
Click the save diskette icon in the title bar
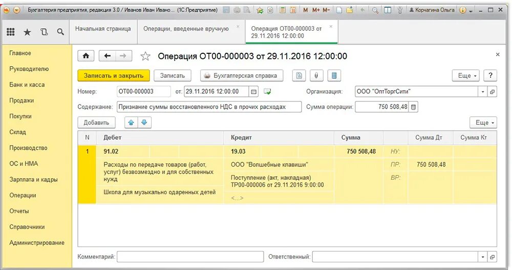226,10
